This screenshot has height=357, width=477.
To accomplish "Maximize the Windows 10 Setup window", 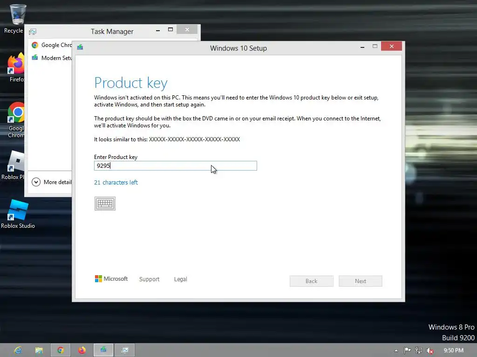I will [375, 46].
